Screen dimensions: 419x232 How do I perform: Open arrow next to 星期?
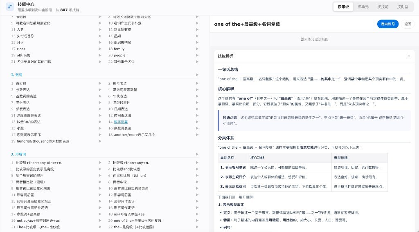[x=197, y=36]
